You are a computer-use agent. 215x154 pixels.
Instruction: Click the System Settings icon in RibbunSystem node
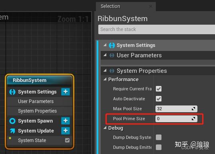[12, 92]
